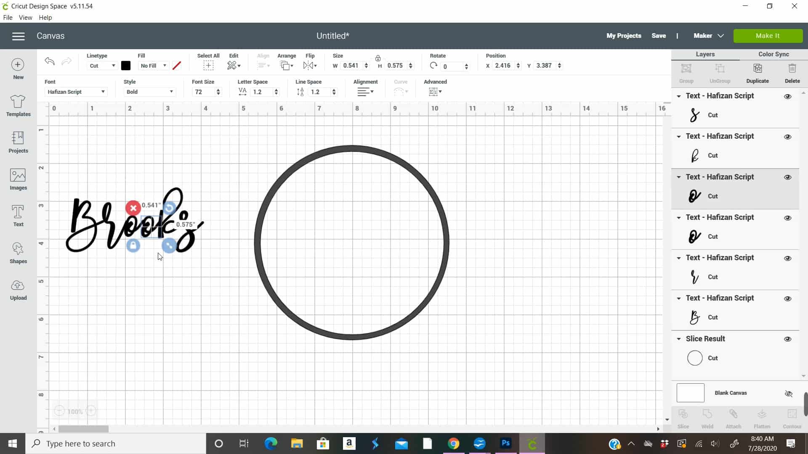Screen dimensions: 808x454
Task: Click the lock handle on selected letter
Action: tap(133, 245)
